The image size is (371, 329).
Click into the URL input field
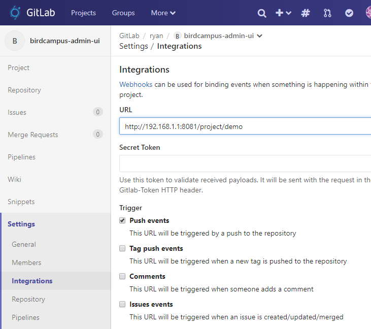point(245,126)
